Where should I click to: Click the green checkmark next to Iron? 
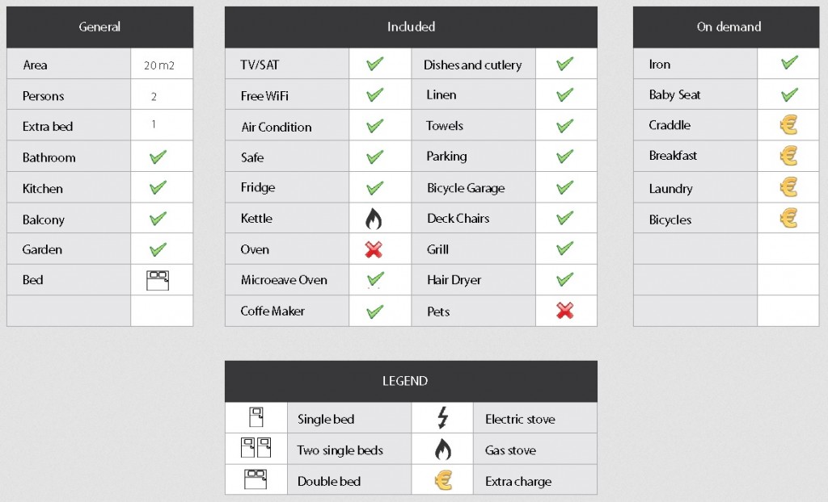pos(789,63)
